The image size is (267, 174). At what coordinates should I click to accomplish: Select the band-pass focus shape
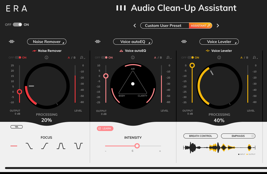[x=61, y=145]
